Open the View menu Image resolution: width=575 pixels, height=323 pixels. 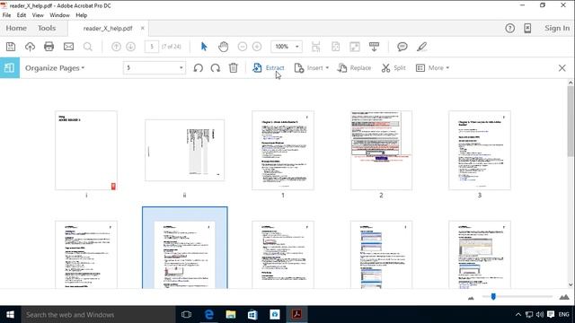38,15
